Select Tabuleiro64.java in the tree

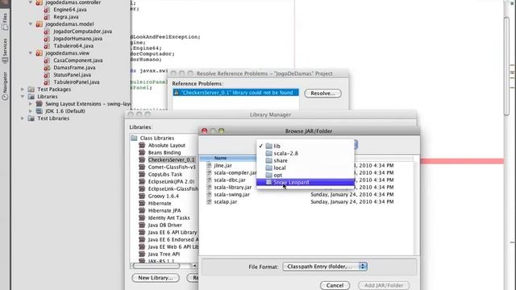[73, 46]
